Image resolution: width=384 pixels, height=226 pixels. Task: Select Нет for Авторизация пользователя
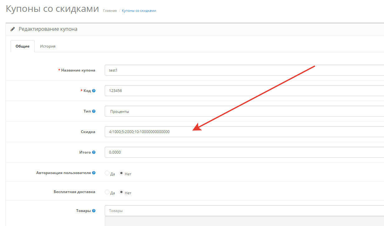point(122,173)
